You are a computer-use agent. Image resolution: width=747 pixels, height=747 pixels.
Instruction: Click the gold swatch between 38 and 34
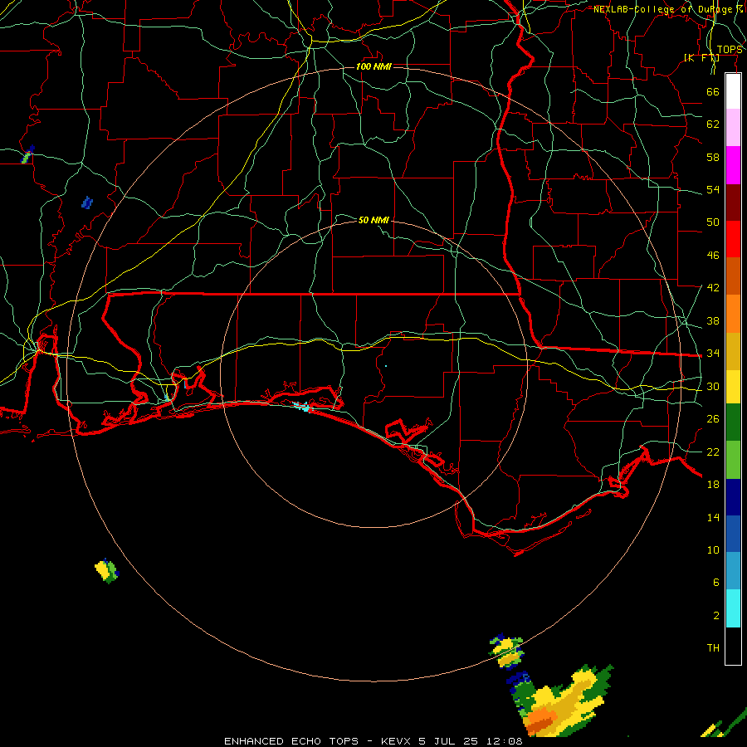click(x=733, y=351)
